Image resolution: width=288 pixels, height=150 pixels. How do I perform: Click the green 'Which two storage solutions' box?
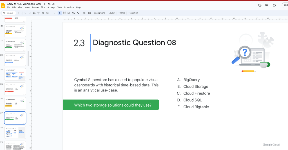pyautogui.click(x=111, y=105)
